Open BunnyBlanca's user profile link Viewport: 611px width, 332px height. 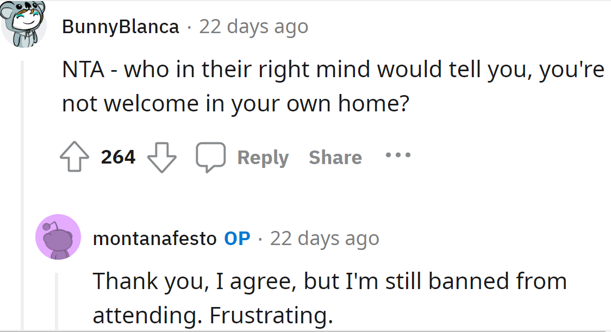point(120,26)
